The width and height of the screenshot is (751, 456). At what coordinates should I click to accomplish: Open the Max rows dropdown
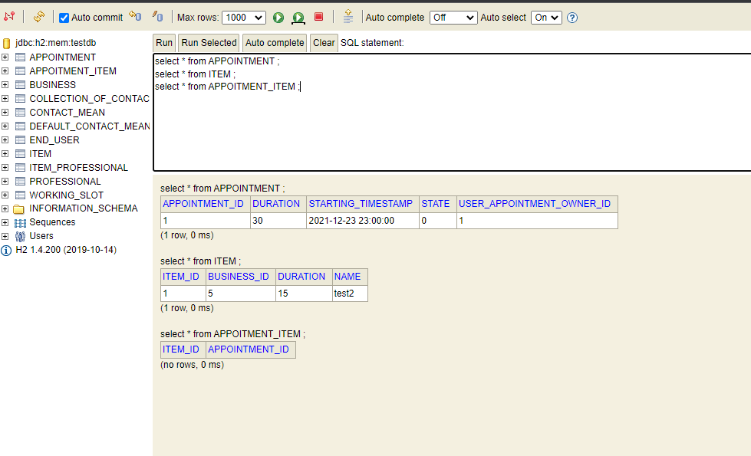tap(244, 18)
